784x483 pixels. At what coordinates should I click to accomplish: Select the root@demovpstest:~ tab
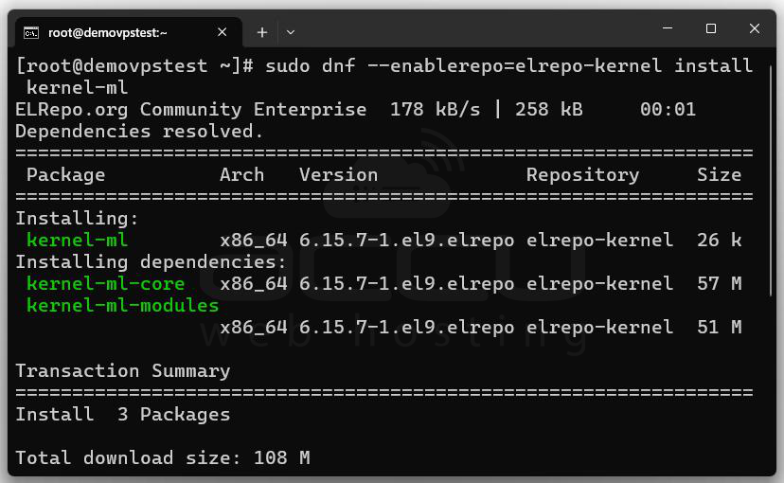(x=108, y=32)
